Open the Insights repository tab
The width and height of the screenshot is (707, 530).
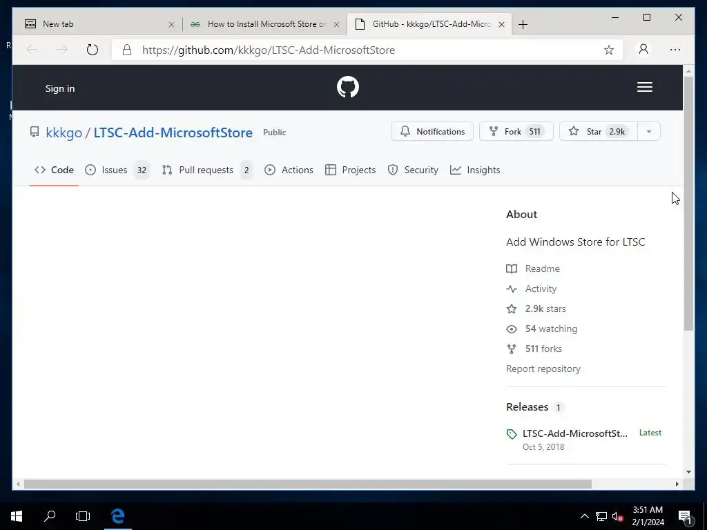[475, 170]
